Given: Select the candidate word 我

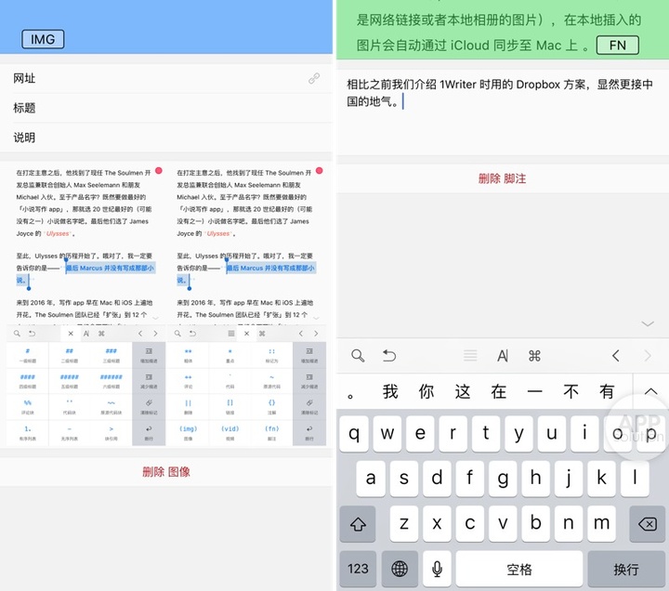Looking at the screenshot, I should click(390, 391).
